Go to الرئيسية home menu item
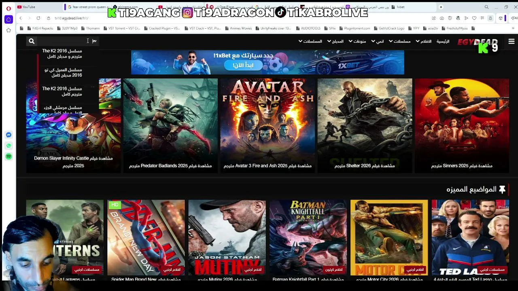 coord(443,41)
